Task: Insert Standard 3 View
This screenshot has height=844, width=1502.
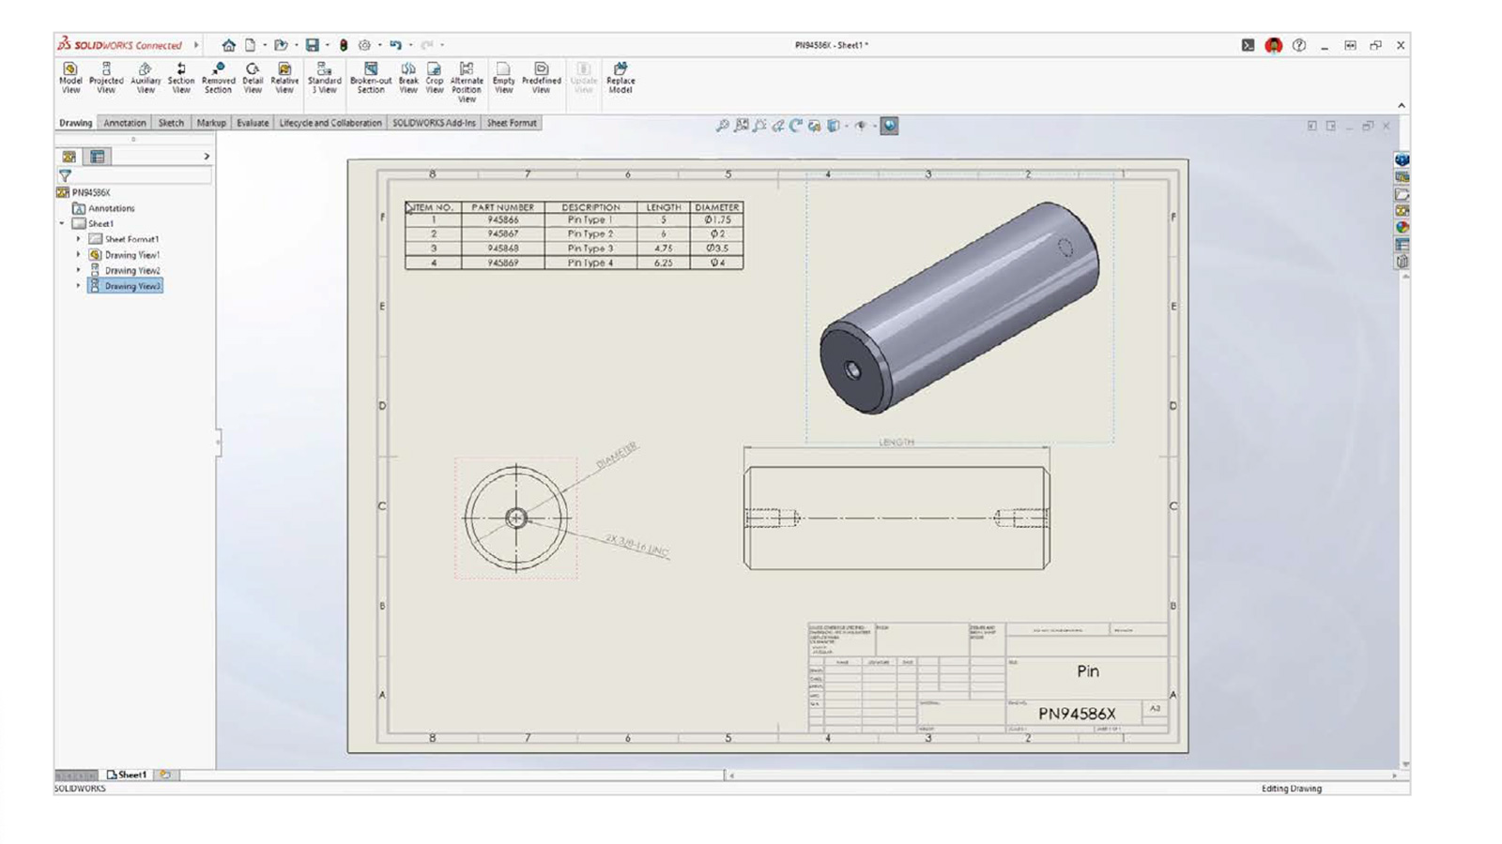Action: [x=324, y=78]
